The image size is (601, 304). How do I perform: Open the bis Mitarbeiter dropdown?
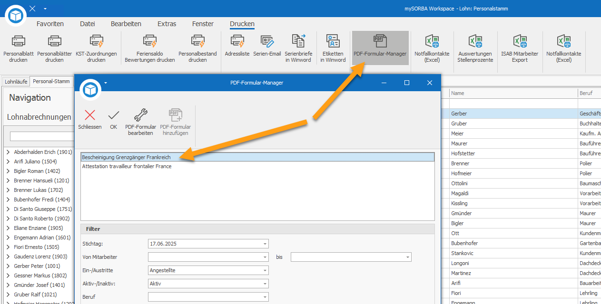(408, 257)
